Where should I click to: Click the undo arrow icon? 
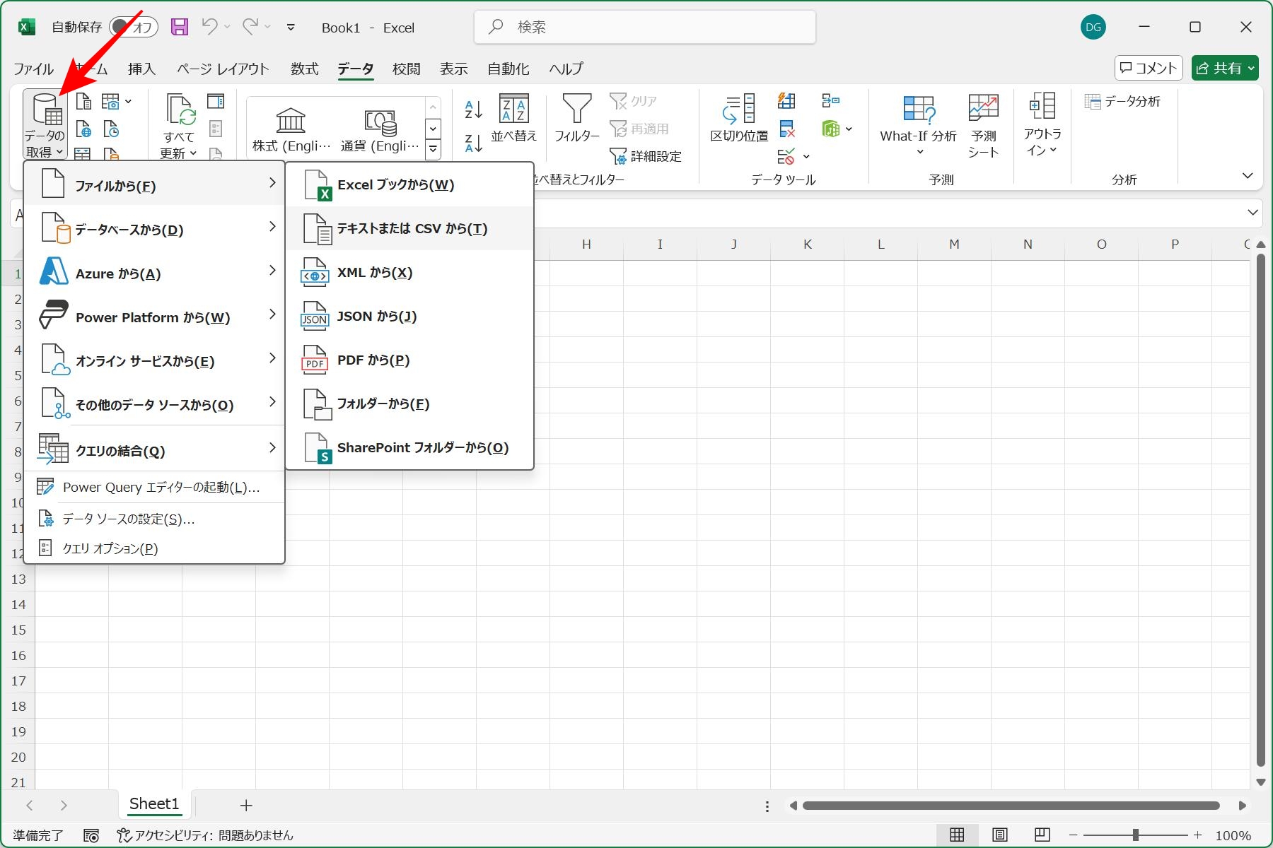209,27
